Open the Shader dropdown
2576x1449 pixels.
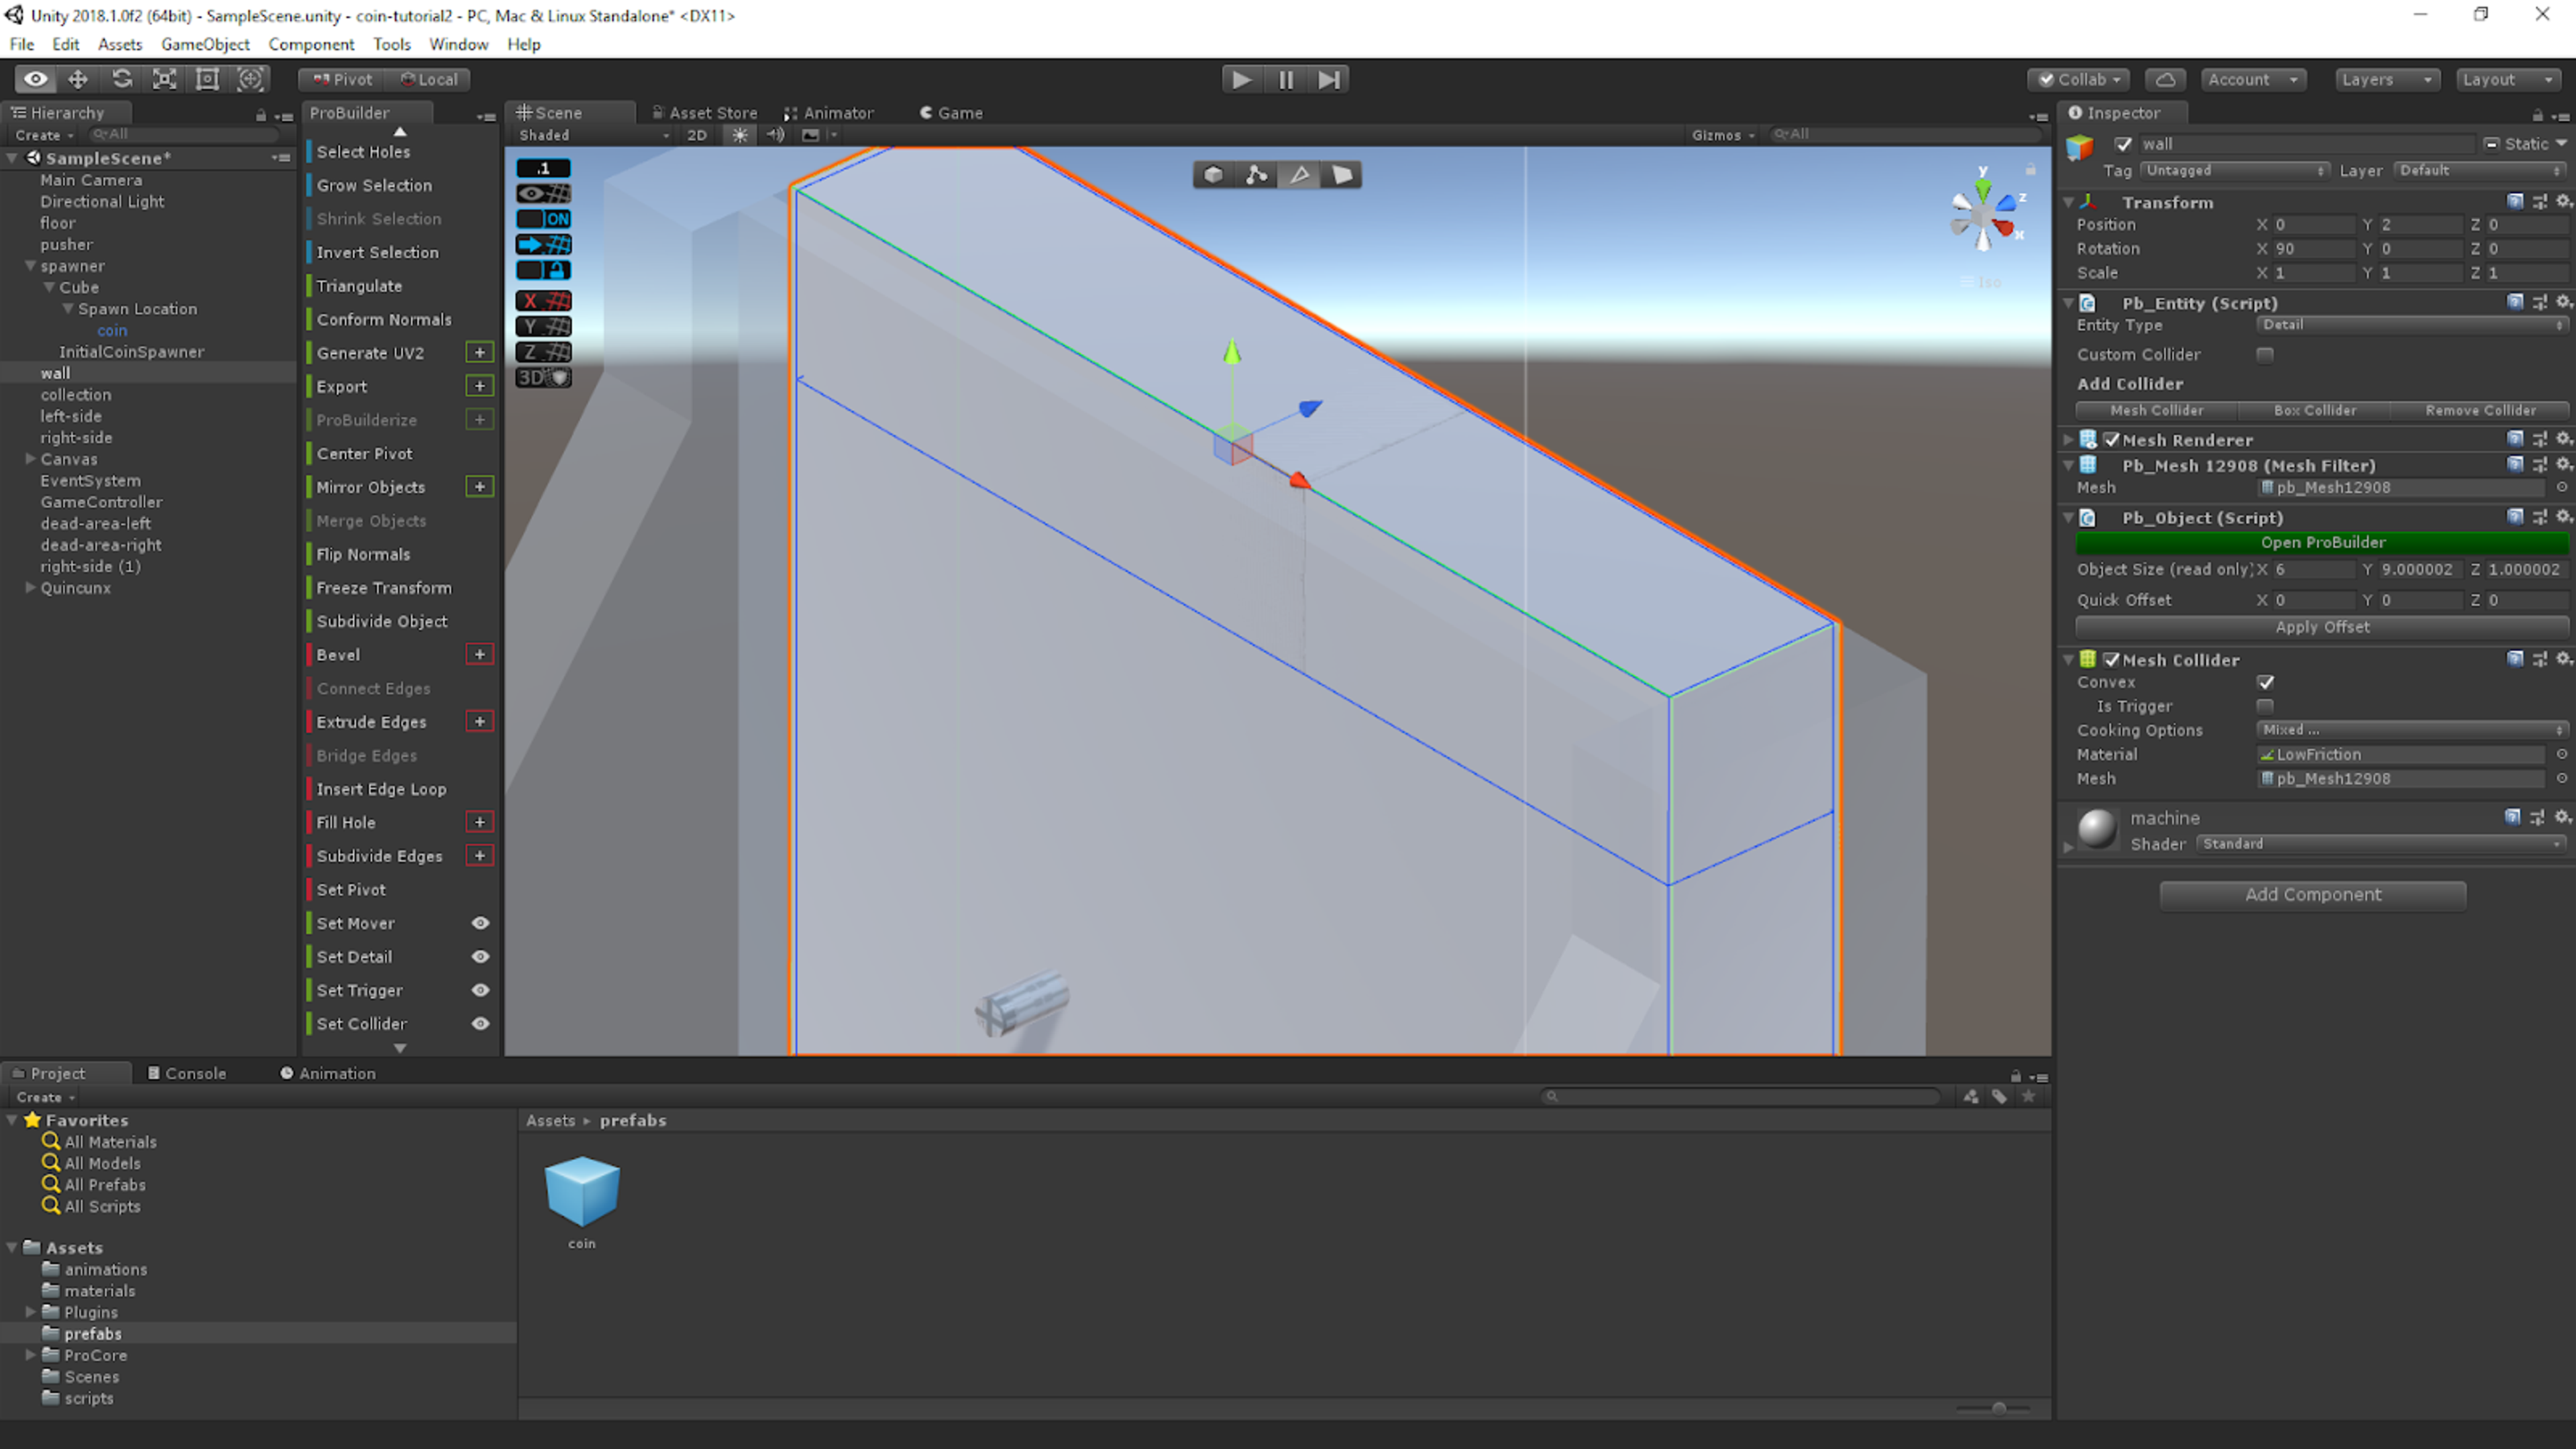point(2382,844)
